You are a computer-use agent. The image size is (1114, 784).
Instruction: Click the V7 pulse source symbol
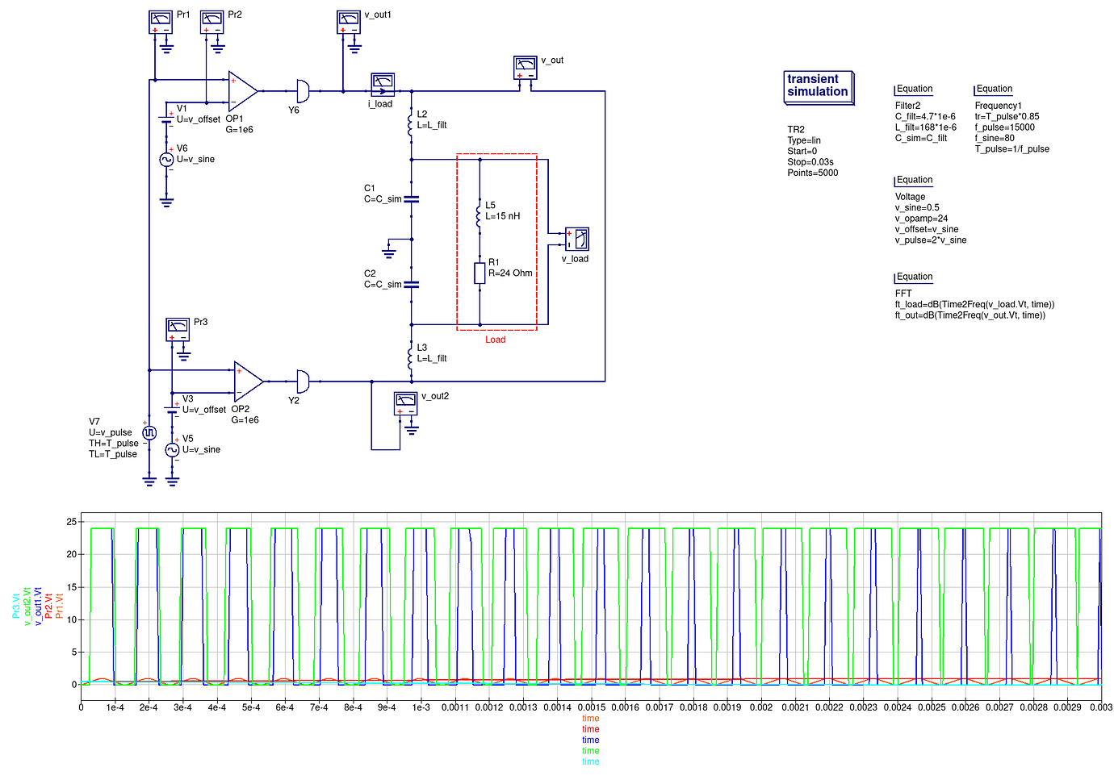click(148, 432)
